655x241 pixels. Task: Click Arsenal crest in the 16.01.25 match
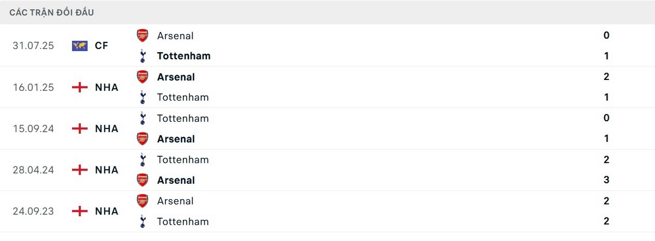point(142,77)
